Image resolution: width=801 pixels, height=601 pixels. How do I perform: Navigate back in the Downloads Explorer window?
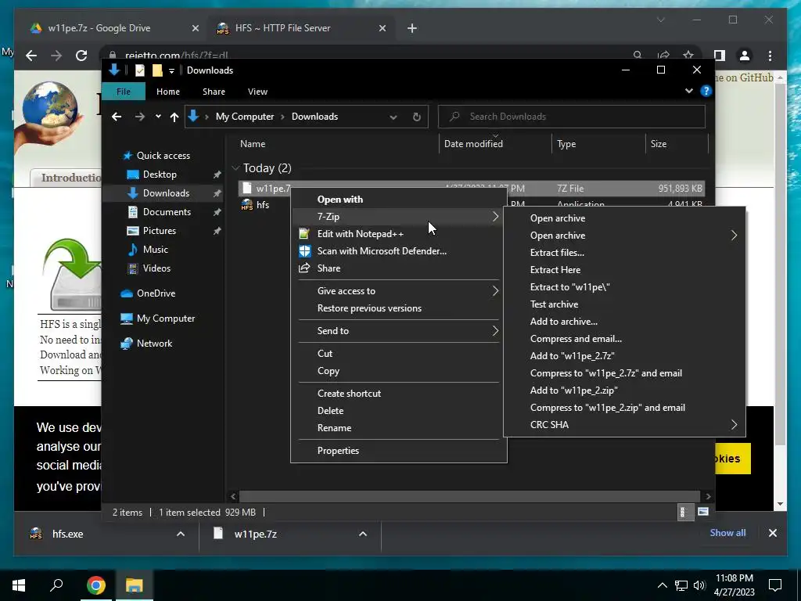pyautogui.click(x=117, y=117)
